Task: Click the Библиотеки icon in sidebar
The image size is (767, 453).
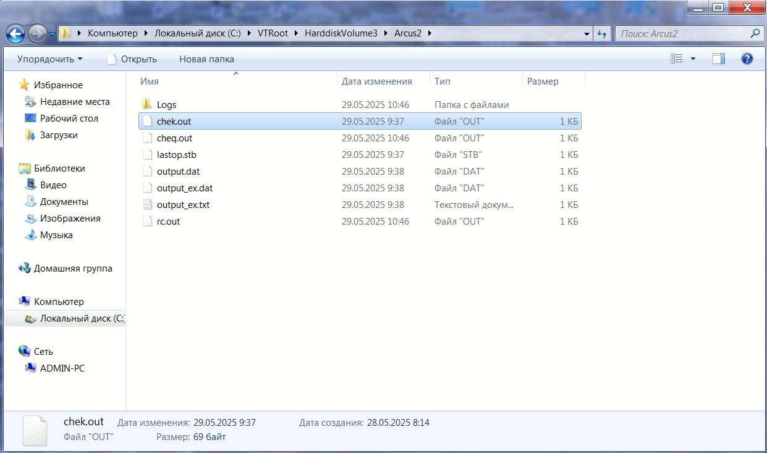Action: (25, 168)
